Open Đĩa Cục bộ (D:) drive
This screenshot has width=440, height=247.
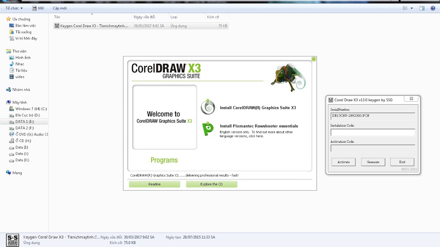25,115
